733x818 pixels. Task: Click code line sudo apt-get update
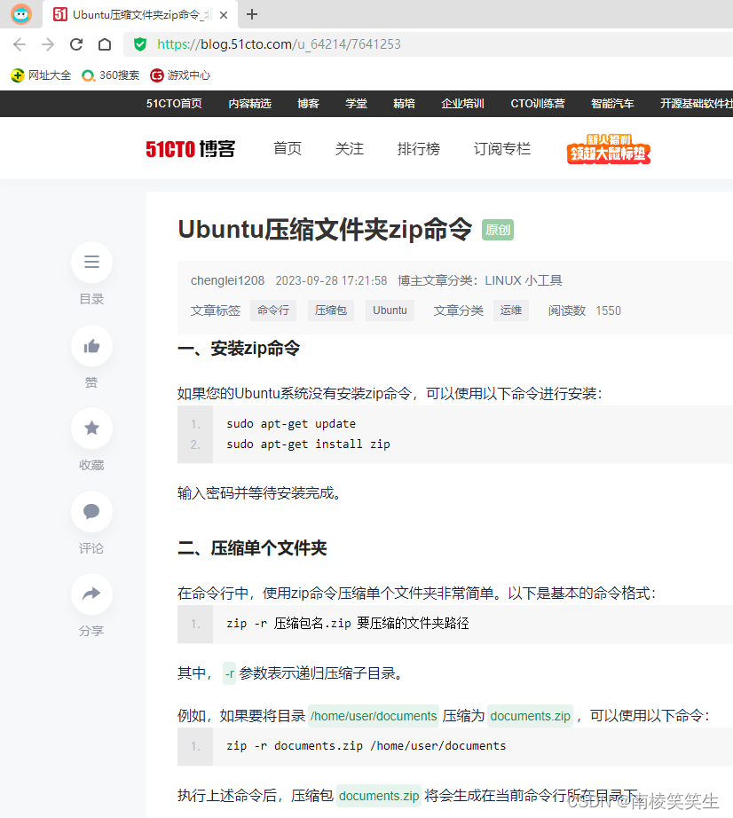tap(291, 423)
